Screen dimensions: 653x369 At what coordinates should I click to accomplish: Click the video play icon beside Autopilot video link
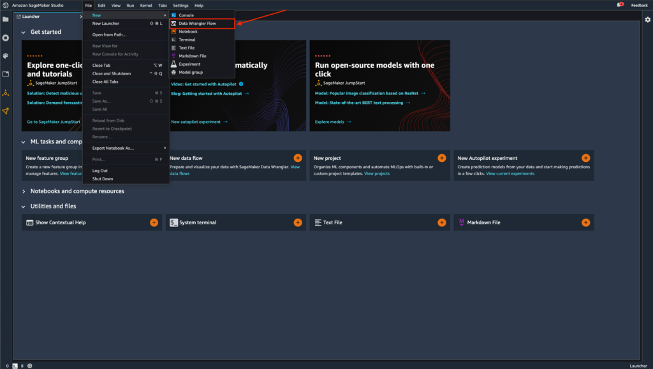click(241, 84)
